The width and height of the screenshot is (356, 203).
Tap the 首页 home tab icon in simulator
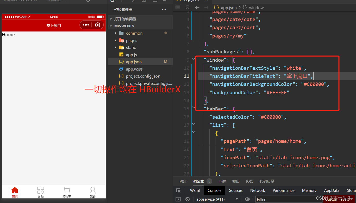[x=15, y=190]
